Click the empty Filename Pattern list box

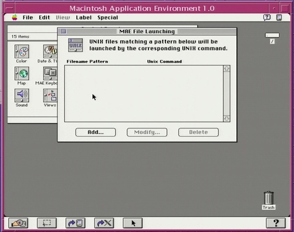pos(144,93)
